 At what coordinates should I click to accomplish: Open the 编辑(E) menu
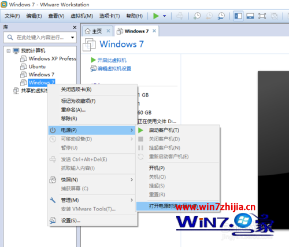34,16
